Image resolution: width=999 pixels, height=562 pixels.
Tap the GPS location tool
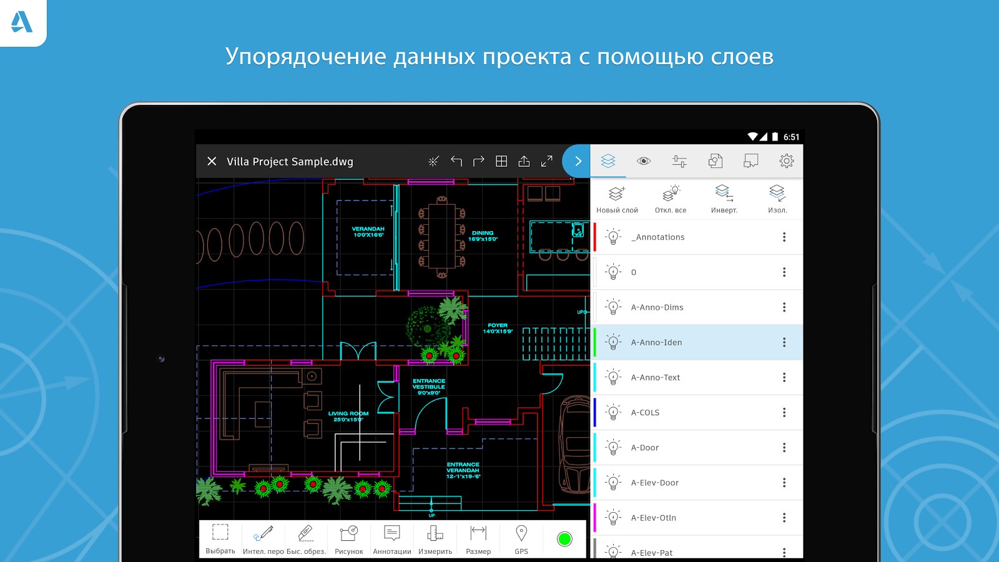pyautogui.click(x=521, y=539)
